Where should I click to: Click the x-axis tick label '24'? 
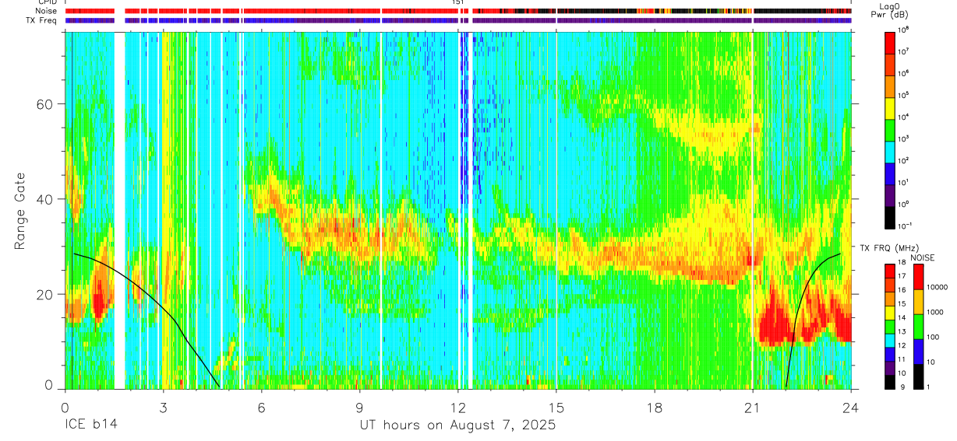pos(851,408)
